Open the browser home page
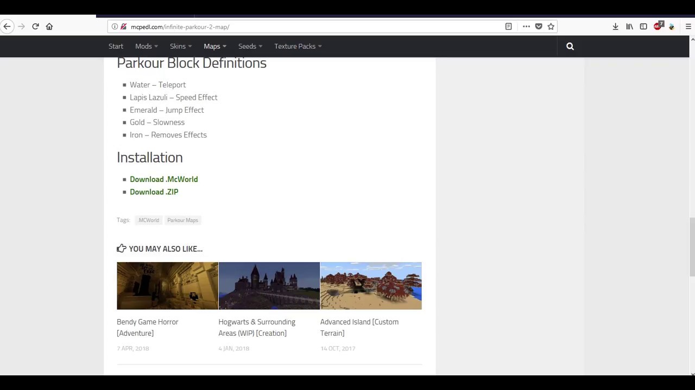Image resolution: width=695 pixels, height=390 pixels. point(49,27)
